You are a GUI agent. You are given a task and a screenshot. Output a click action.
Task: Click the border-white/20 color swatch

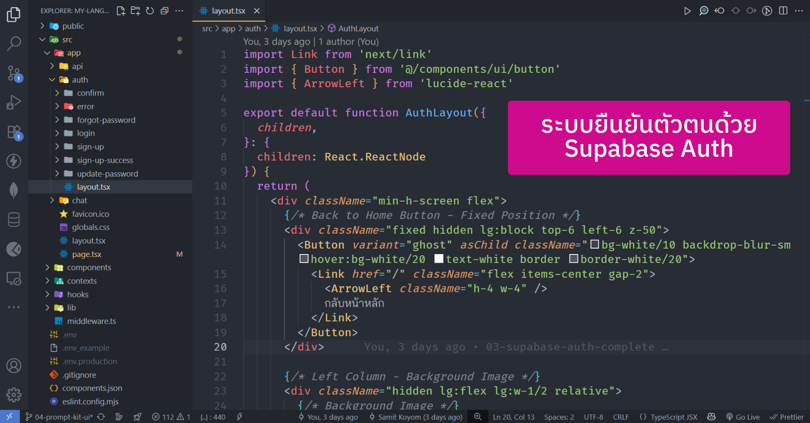click(x=573, y=259)
